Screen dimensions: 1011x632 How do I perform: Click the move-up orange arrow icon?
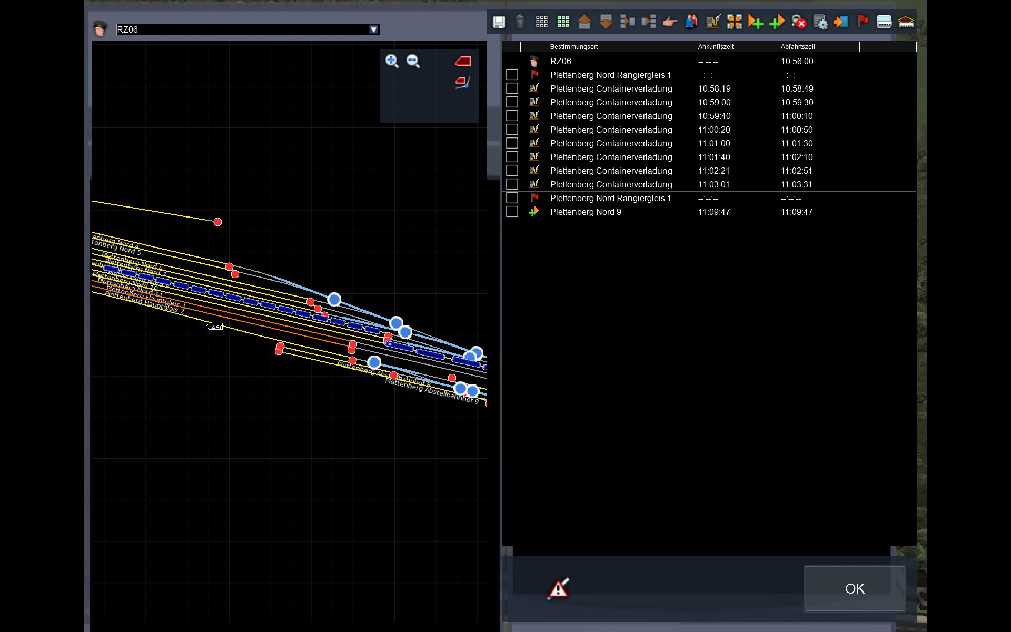coord(584,22)
